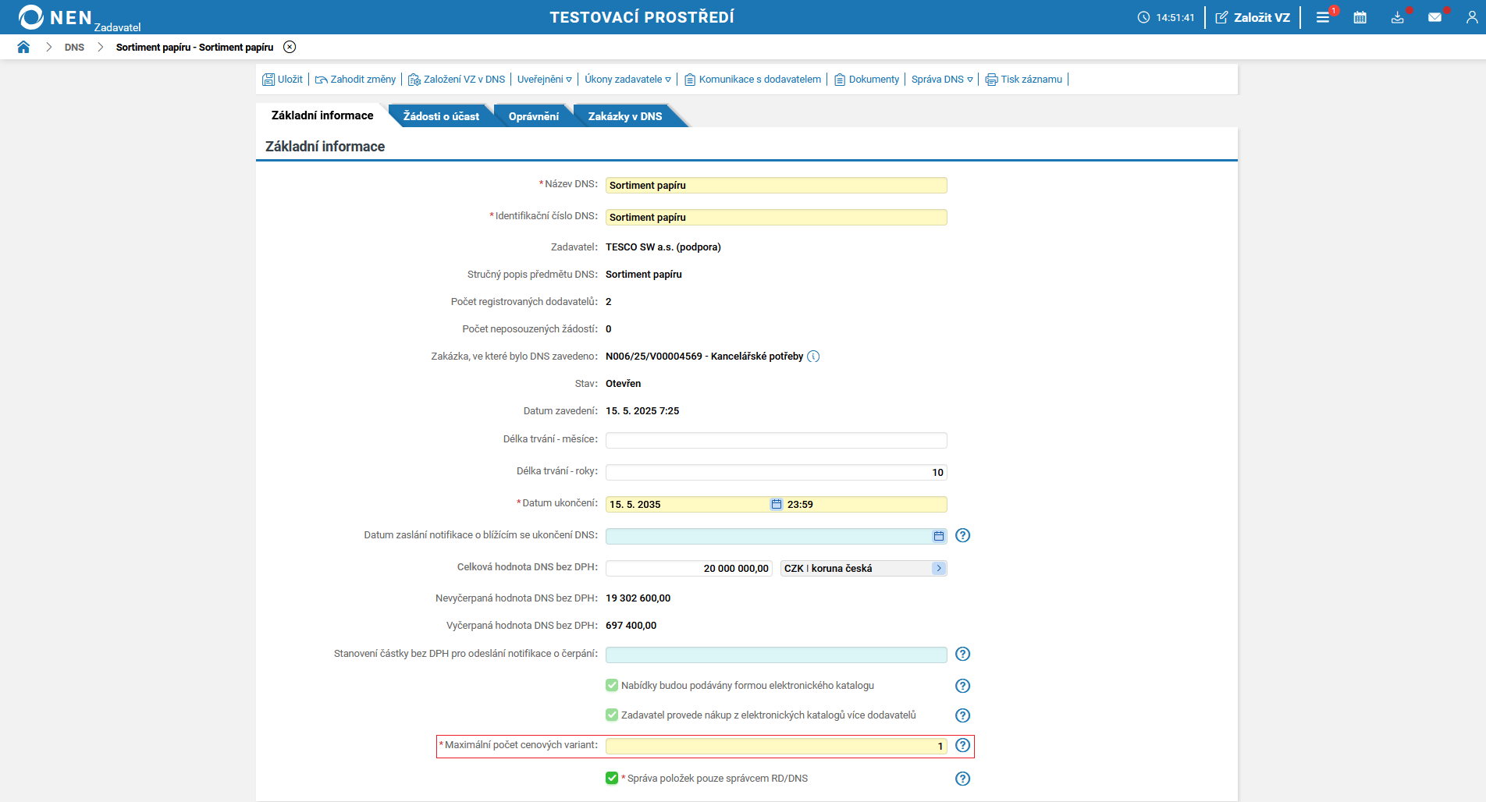Click Nevyčerpaná hodnota 19 302 600,00

pos(638,598)
